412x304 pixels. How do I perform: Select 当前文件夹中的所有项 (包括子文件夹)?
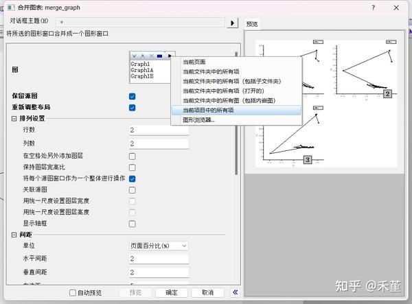236,82
